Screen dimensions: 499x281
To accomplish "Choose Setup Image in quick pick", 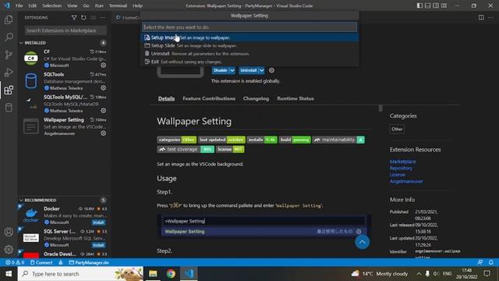I will [x=249, y=37].
